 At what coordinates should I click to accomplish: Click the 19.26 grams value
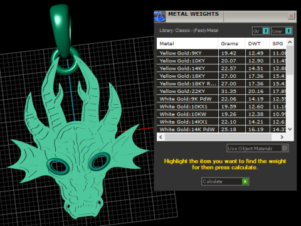coord(229,114)
